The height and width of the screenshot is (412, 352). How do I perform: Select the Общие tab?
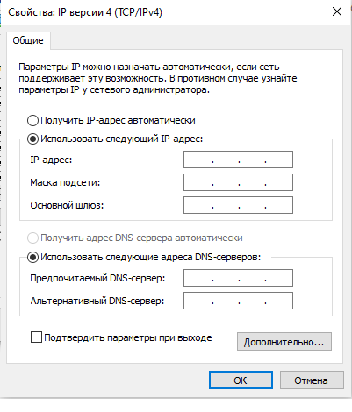coord(28,40)
